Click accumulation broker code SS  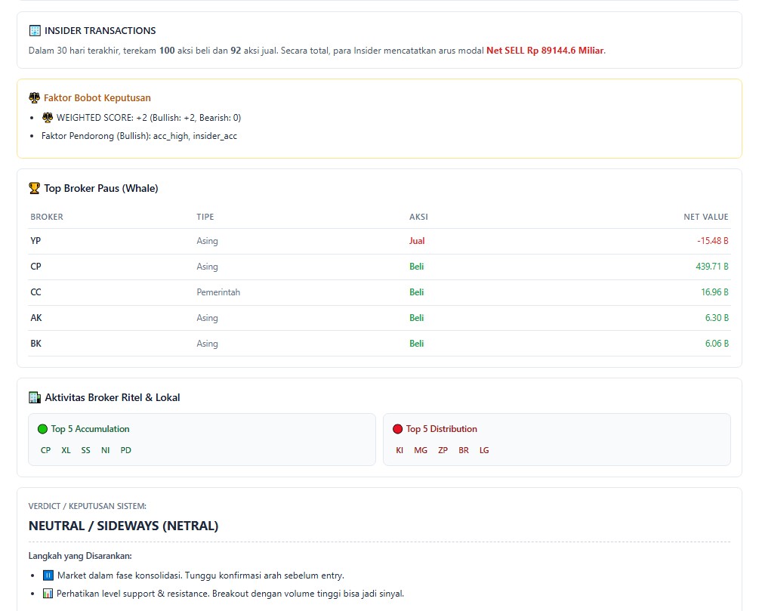pyautogui.click(x=85, y=450)
